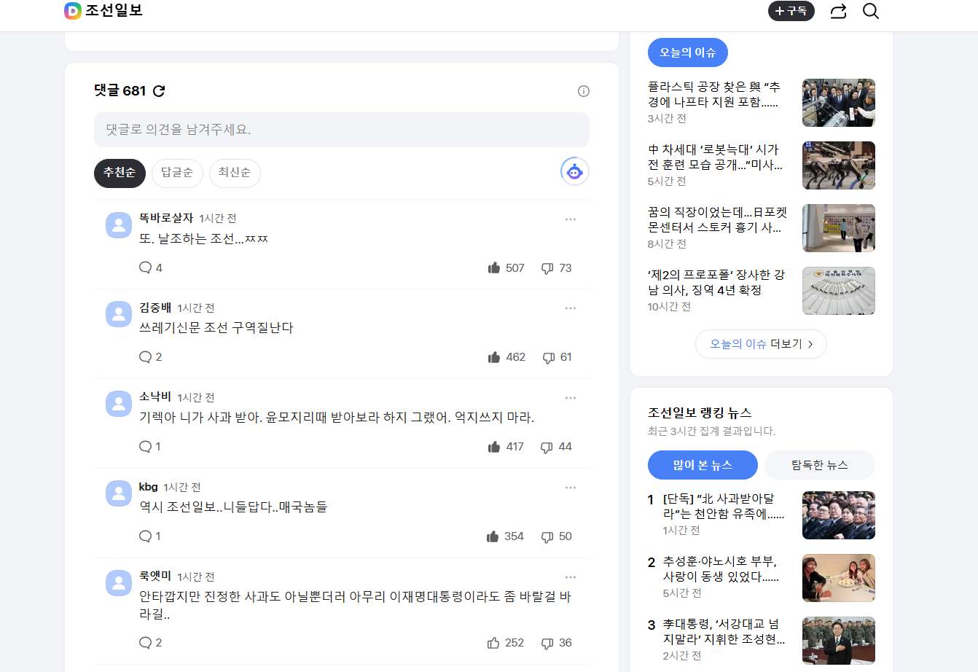Click 룩앳미's profile avatar
This screenshot has width=978, height=672.
click(x=119, y=583)
